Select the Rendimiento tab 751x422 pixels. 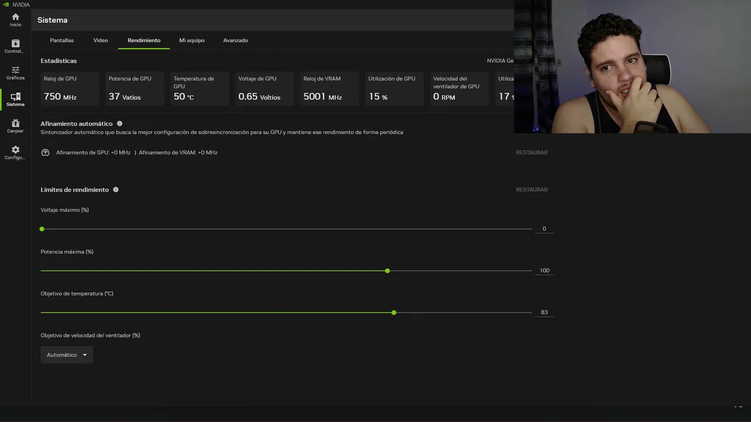144,40
